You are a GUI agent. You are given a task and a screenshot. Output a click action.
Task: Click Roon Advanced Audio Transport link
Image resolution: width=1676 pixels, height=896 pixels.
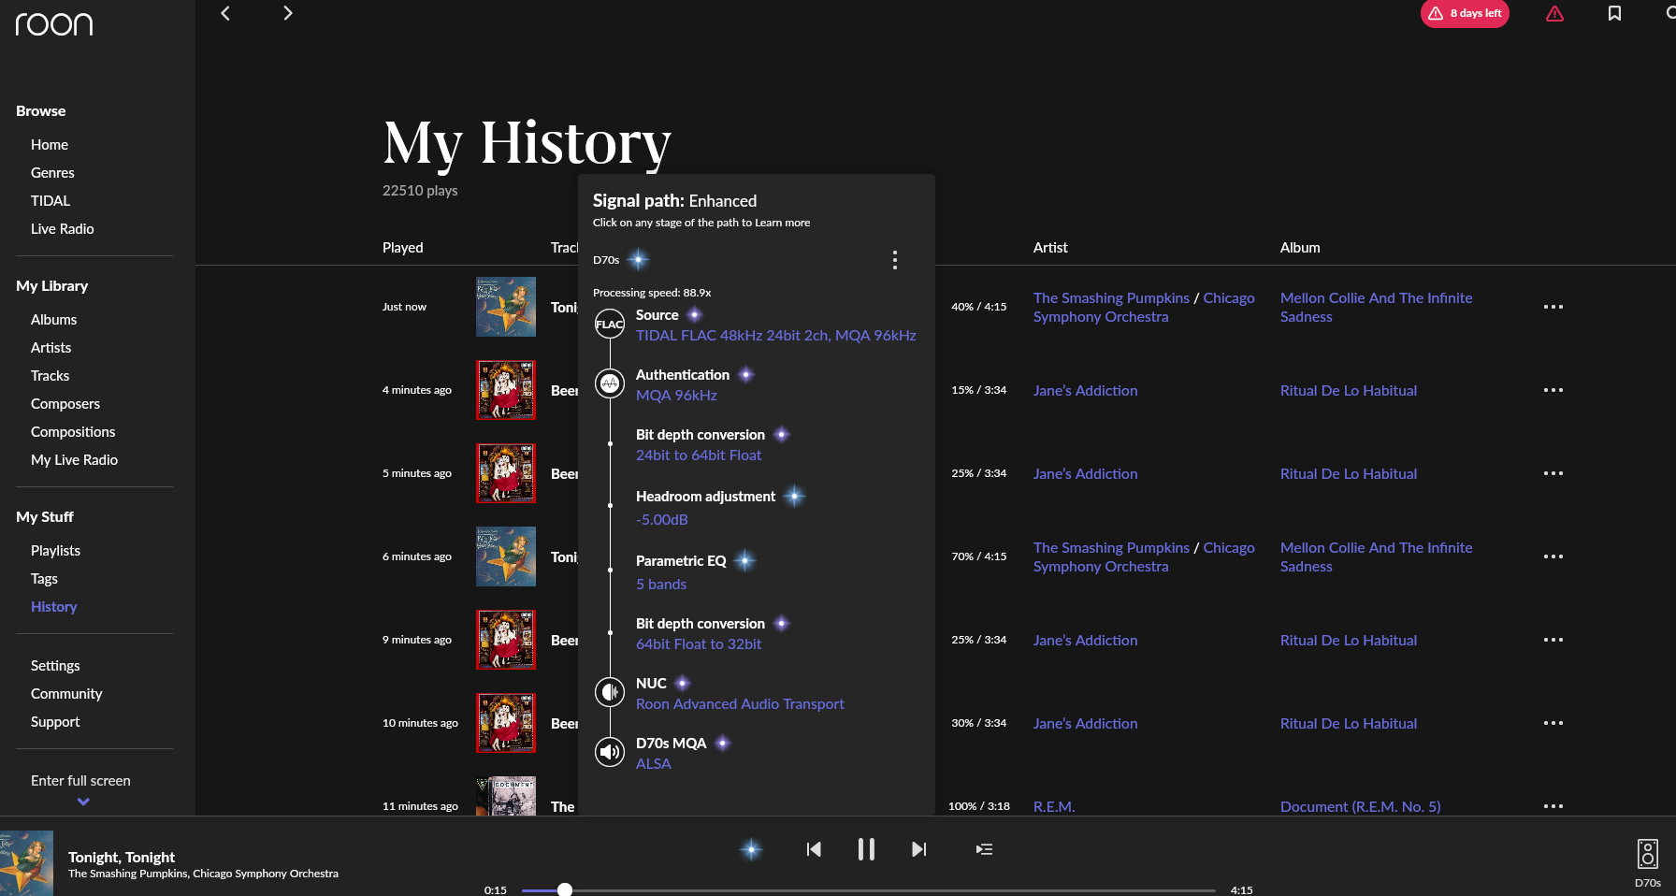pos(740,704)
